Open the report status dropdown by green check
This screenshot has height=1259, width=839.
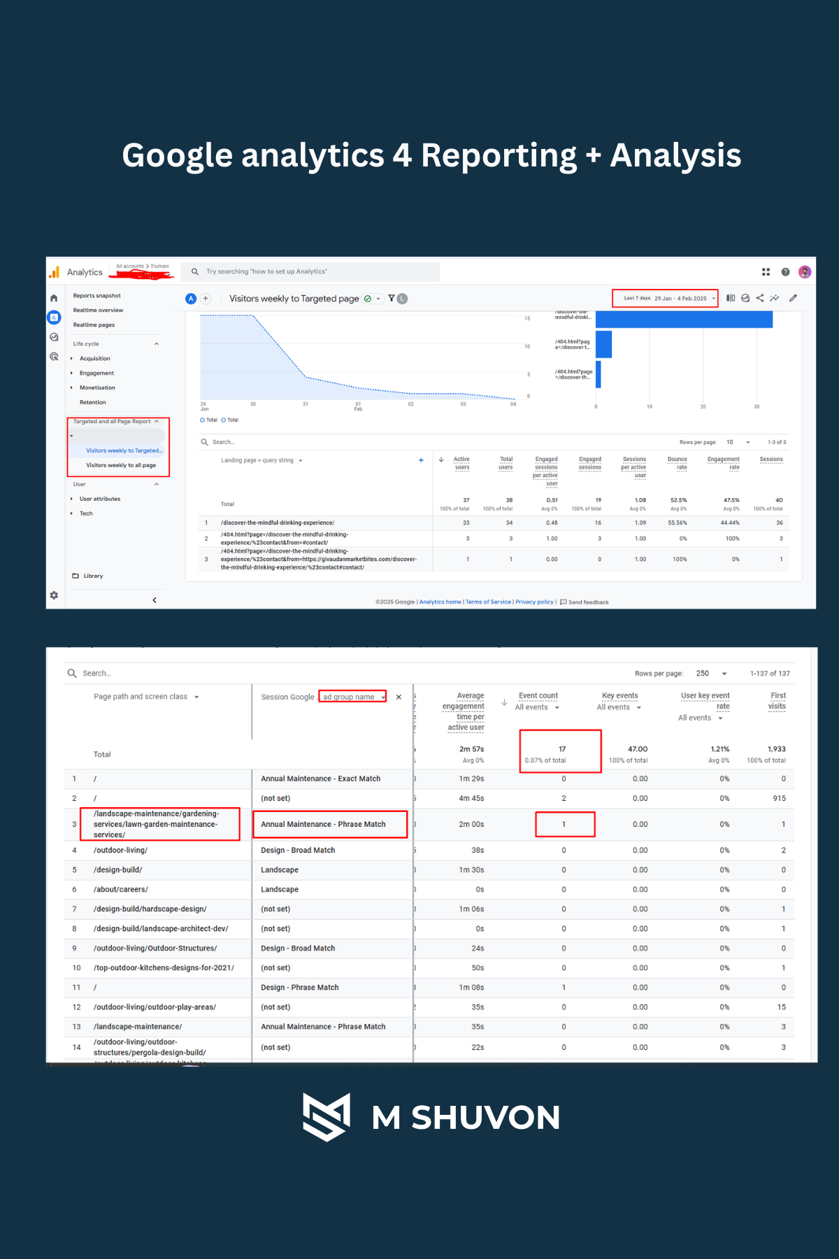point(373,299)
